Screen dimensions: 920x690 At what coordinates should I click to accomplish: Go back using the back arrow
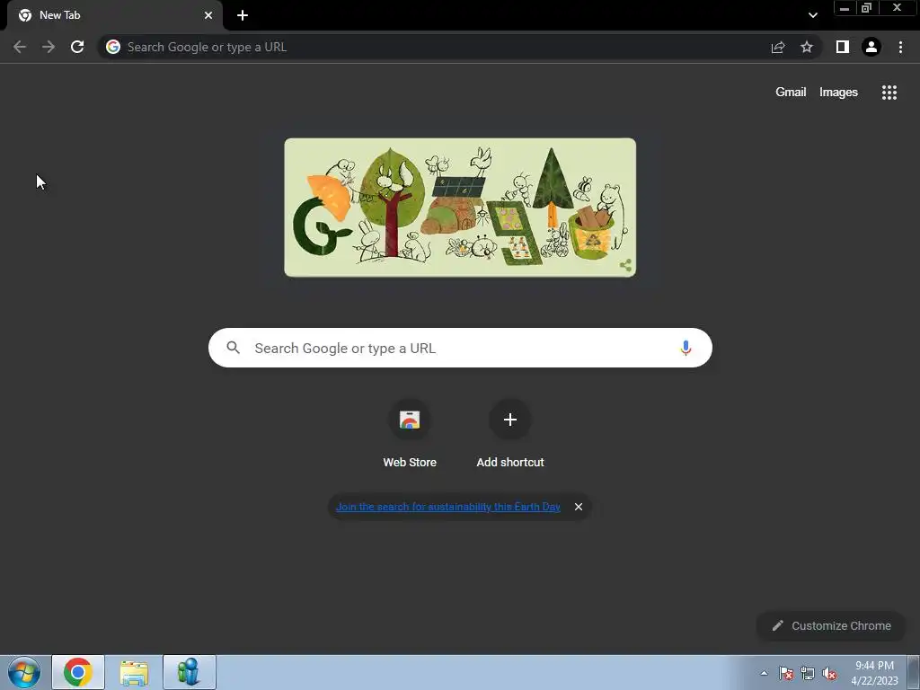[20, 47]
